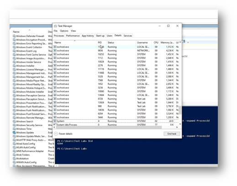This screenshot has width=237, height=186.
Task: Sort processes by the PID column header
Action: [x=101, y=43]
